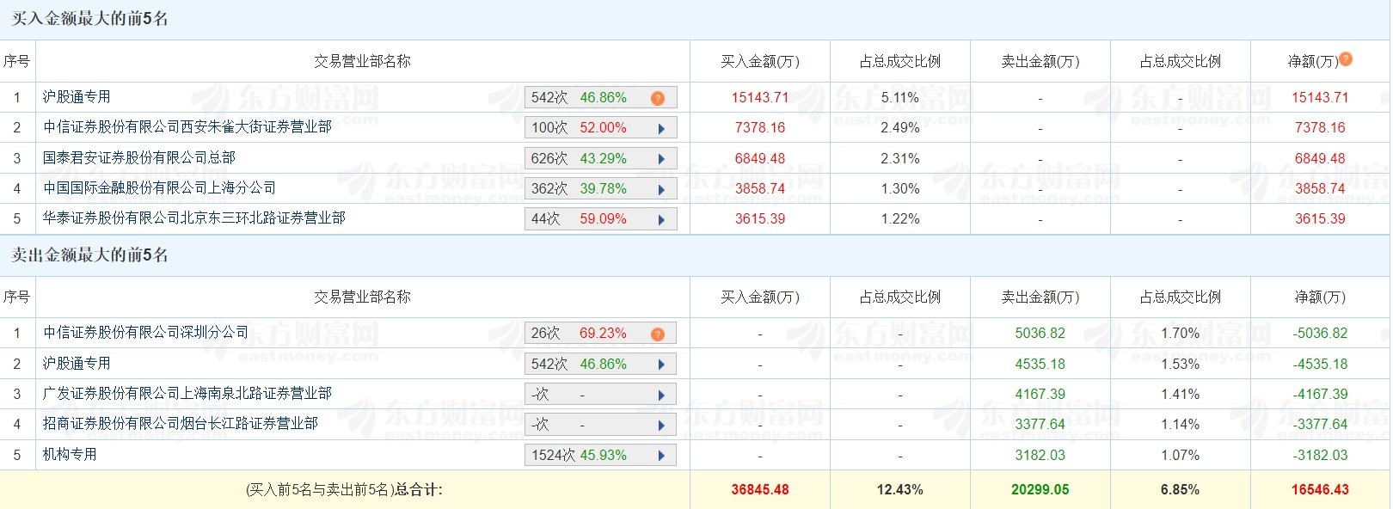Expand arrow for 中国国际金融上海分公司 row

coord(661,189)
